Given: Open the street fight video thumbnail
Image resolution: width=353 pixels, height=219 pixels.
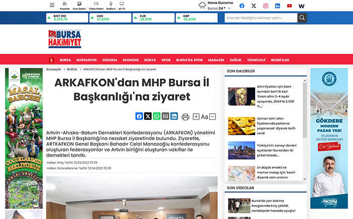Looking at the screenshot, I should [x=239, y=206].
